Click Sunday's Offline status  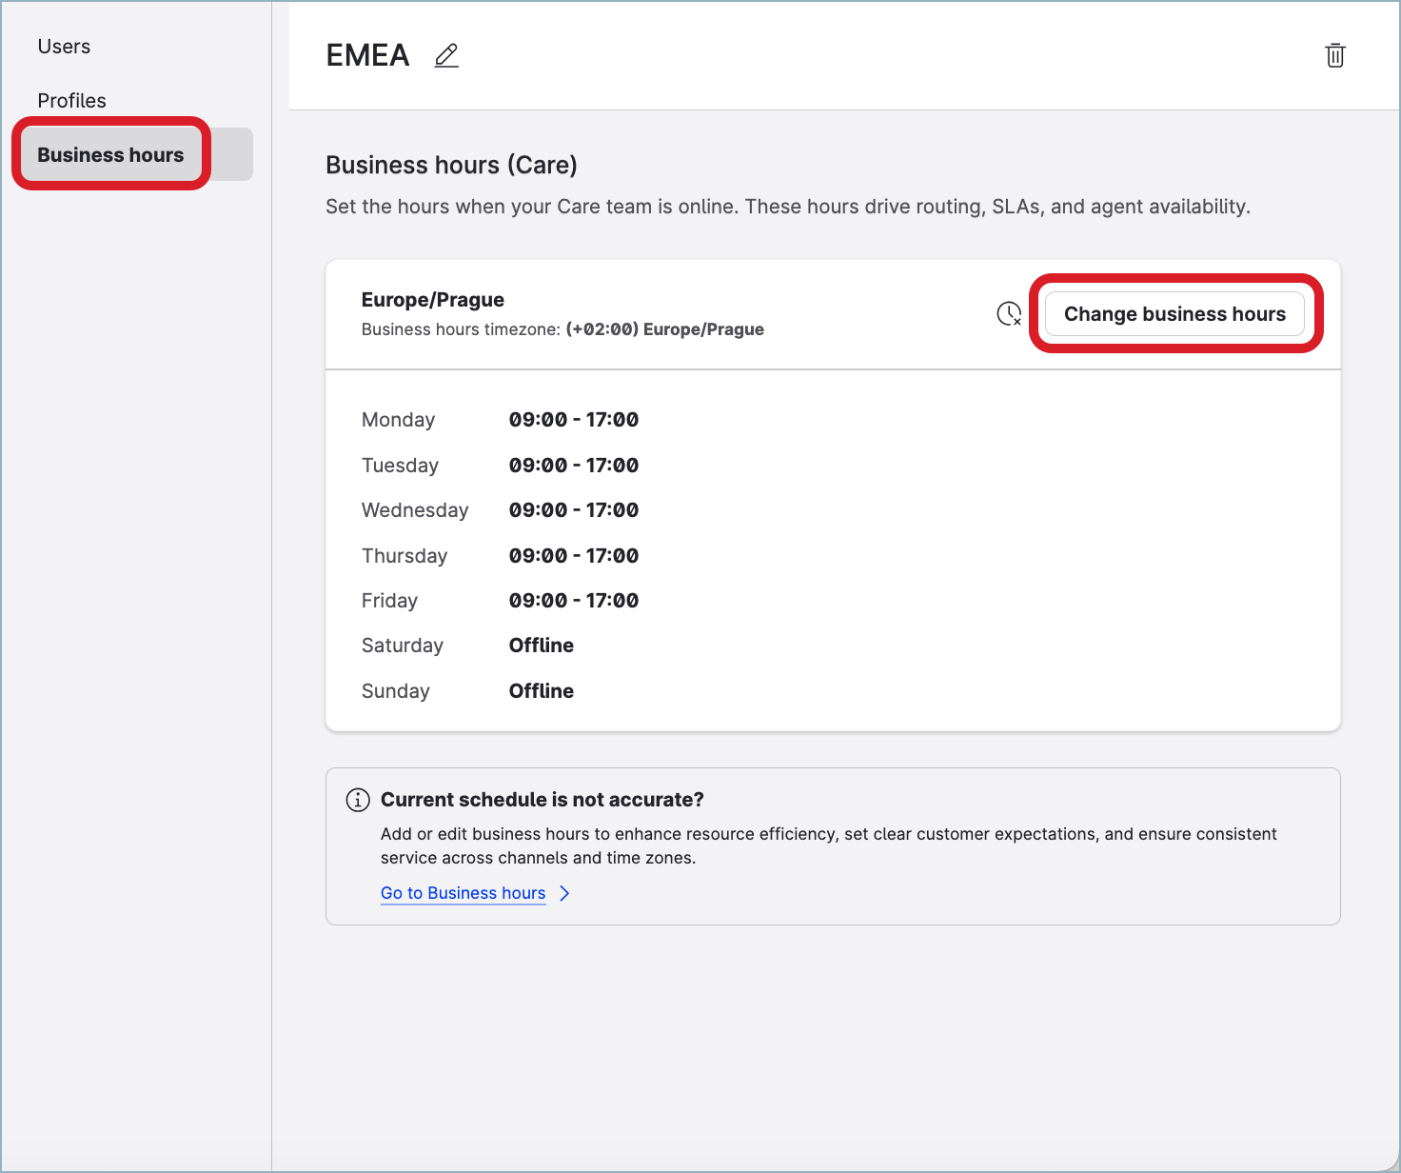pyautogui.click(x=541, y=691)
